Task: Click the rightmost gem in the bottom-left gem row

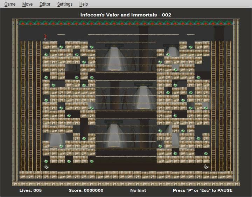Action: coord(92,161)
